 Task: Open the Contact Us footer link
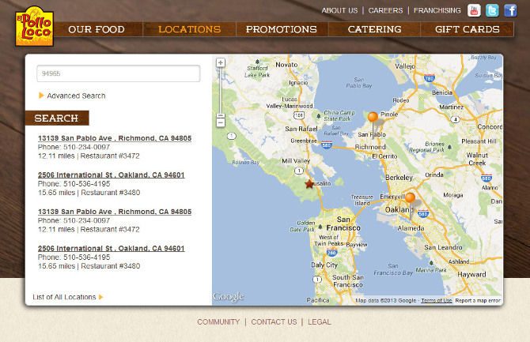click(274, 322)
